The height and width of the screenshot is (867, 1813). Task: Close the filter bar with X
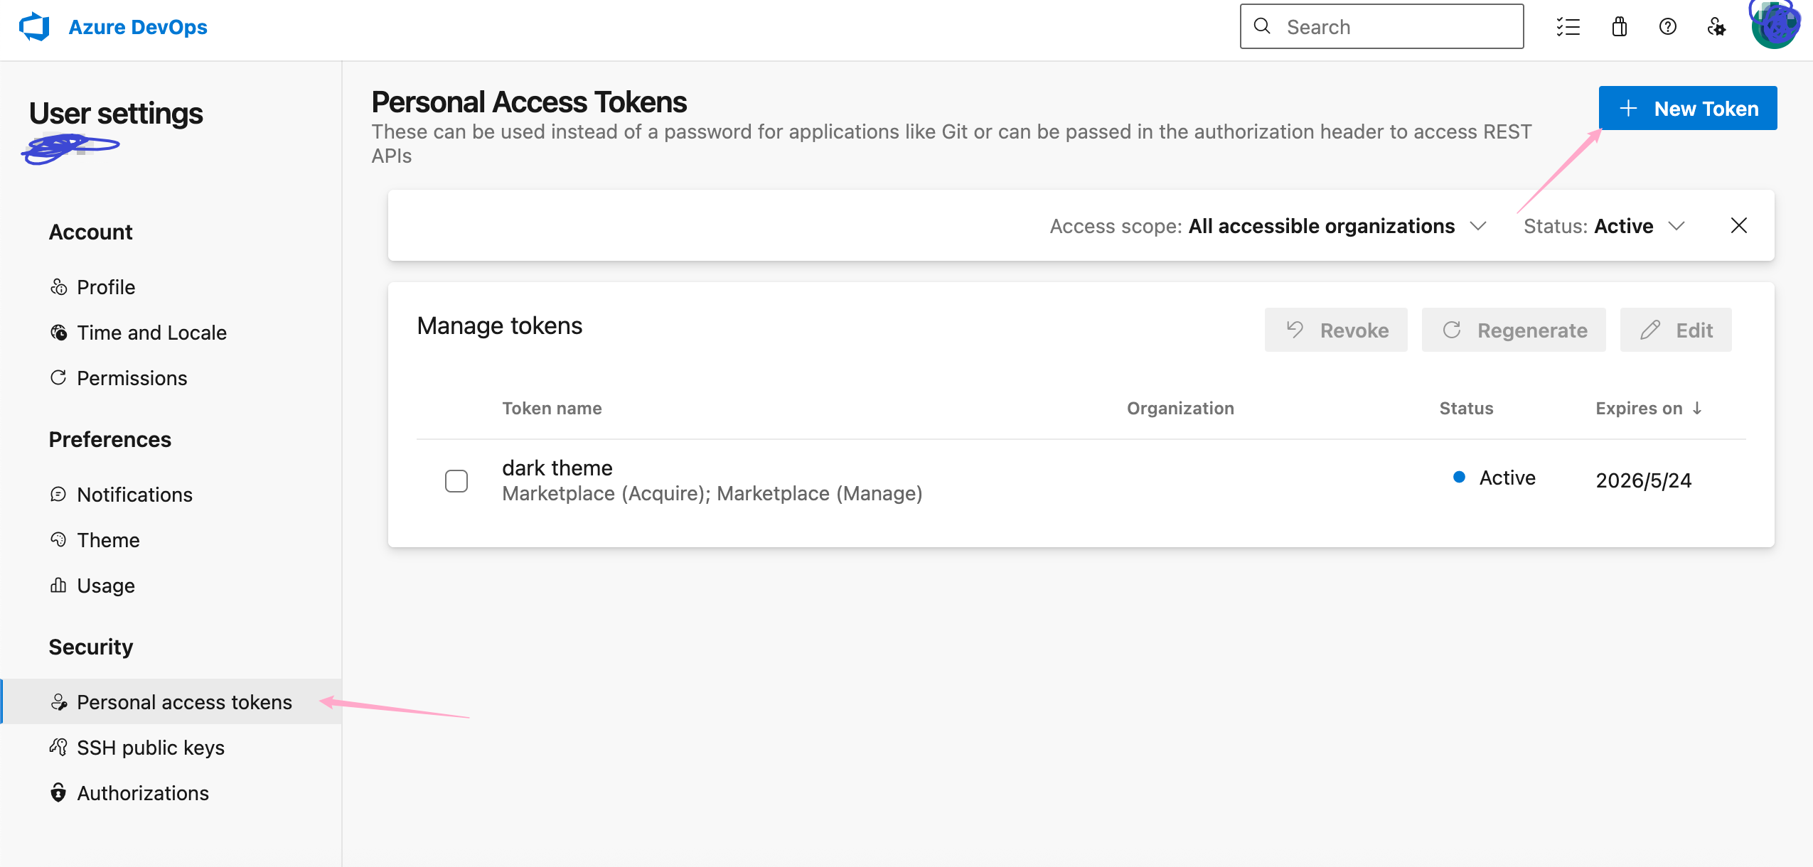coord(1738,226)
